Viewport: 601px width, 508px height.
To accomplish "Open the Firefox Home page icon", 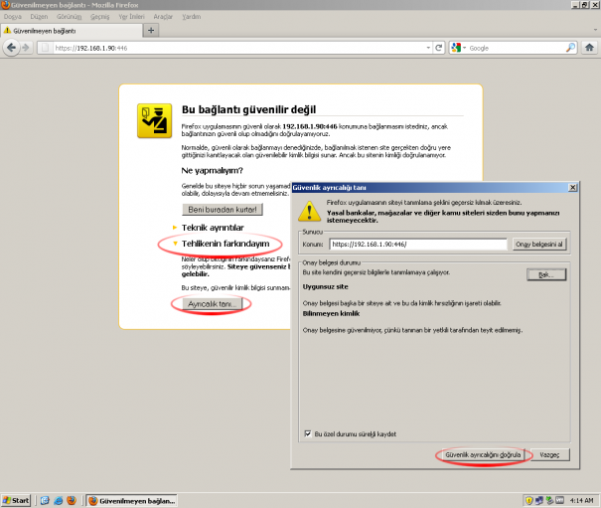I will (x=589, y=48).
